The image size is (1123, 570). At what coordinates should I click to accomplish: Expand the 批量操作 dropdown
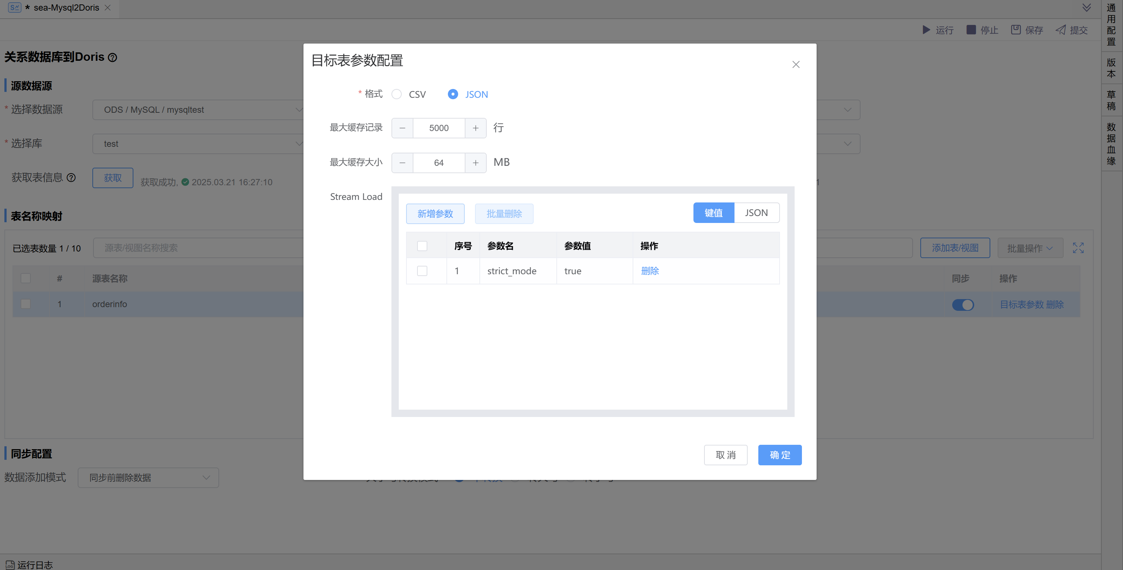point(1030,248)
